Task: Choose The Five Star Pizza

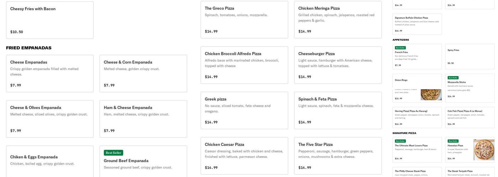Action: (x=338, y=156)
